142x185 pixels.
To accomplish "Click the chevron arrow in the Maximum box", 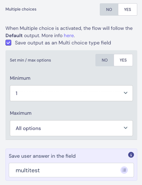I will point(126,128).
